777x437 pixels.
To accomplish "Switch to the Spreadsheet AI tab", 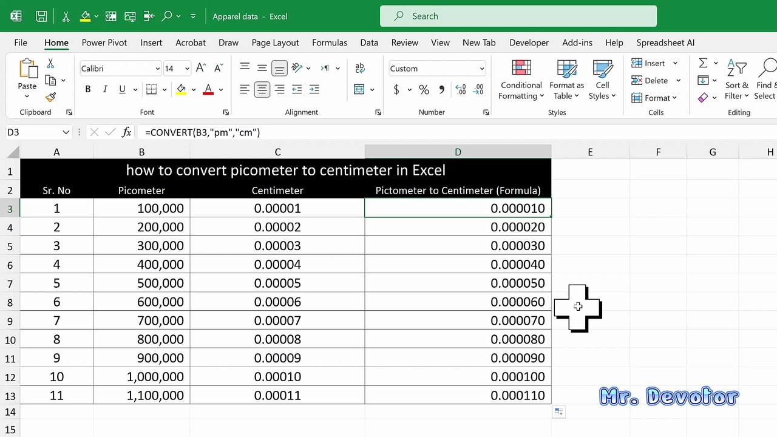I will coord(665,42).
